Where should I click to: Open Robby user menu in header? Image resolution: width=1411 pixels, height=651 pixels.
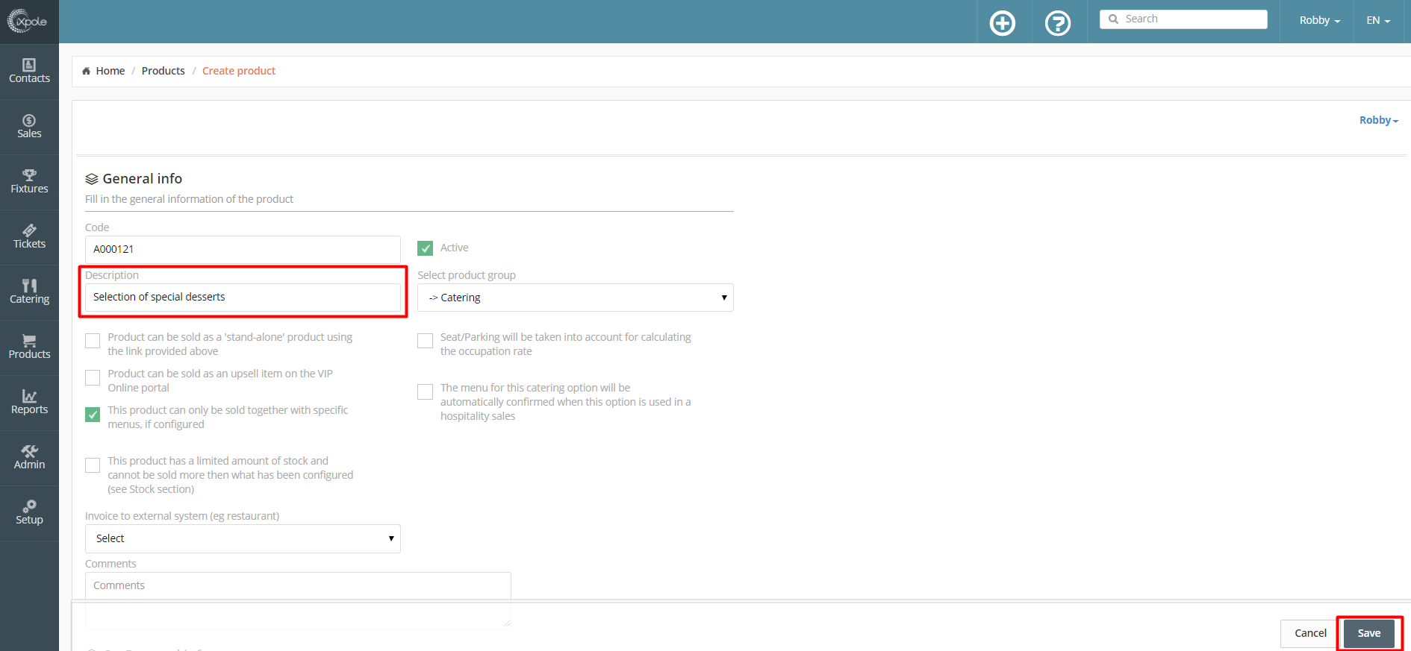pos(1319,20)
